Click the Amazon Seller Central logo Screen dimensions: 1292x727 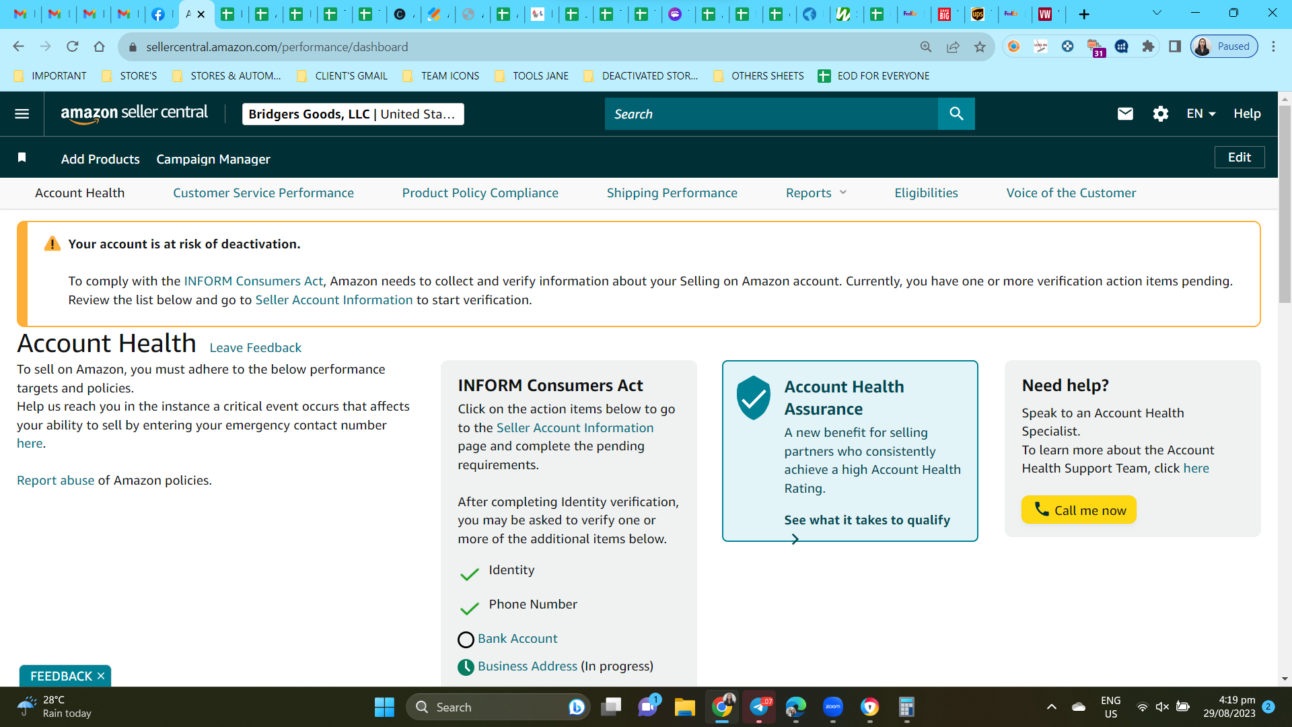pyautogui.click(x=134, y=114)
